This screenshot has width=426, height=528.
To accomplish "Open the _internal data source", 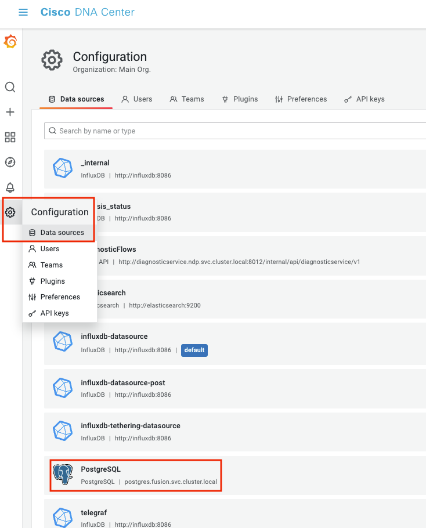I will 235,169.
